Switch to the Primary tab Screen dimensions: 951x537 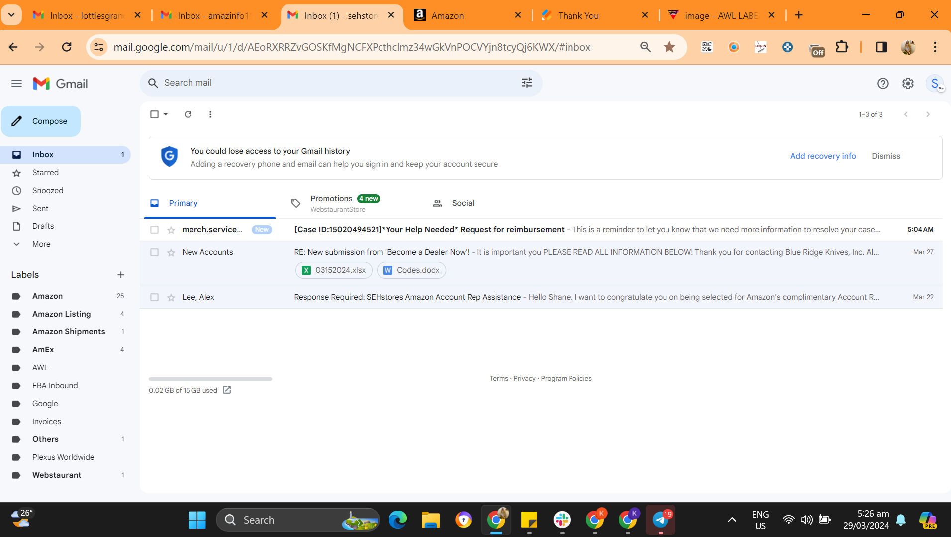[210, 203]
